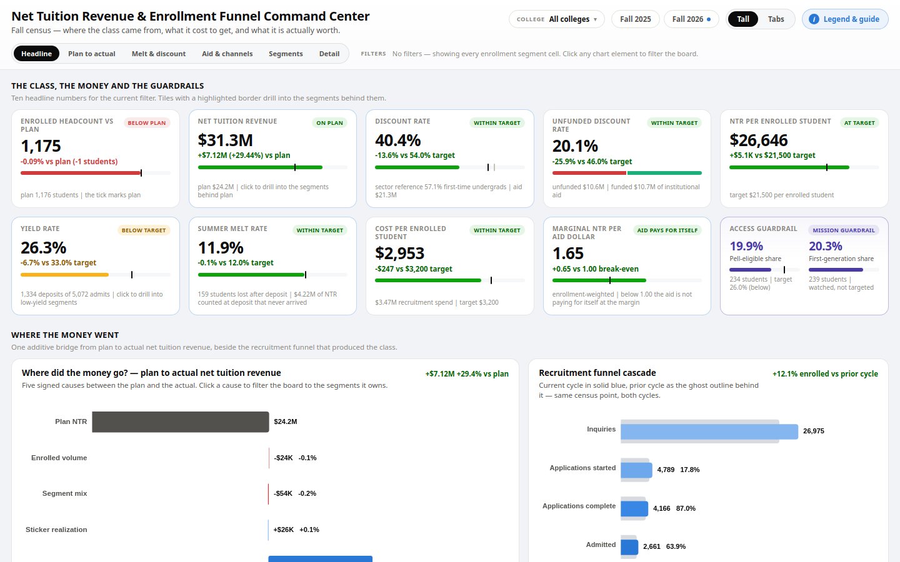Open the Detail tab
This screenshot has height=562, width=900.
pyautogui.click(x=329, y=54)
